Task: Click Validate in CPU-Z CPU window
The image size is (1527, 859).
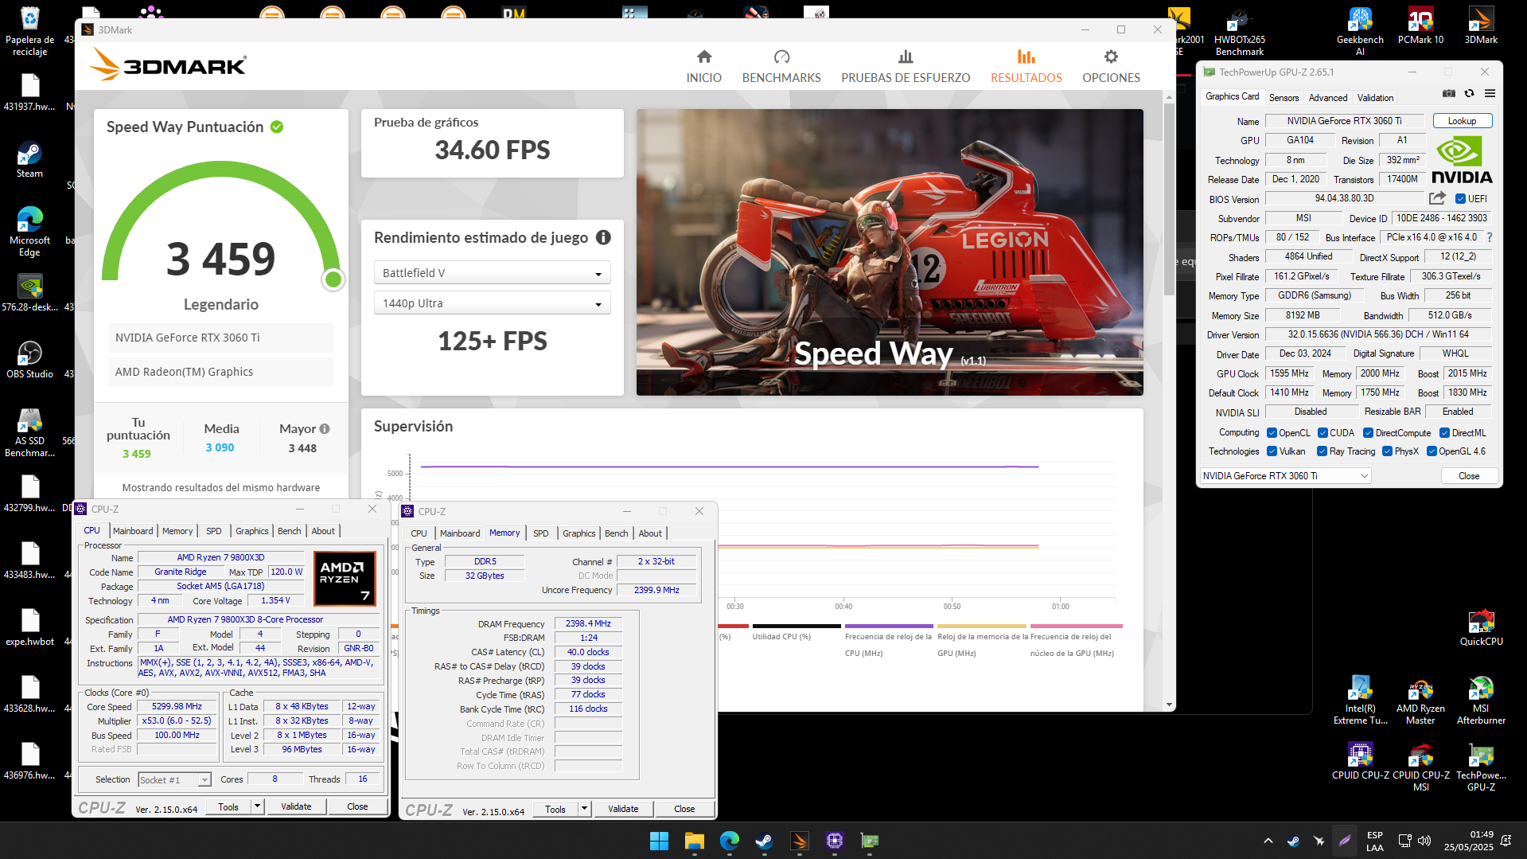Action: pos(296,806)
